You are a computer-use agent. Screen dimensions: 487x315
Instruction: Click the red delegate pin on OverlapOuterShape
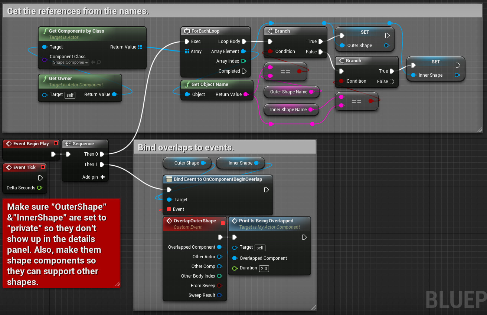tap(223, 223)
